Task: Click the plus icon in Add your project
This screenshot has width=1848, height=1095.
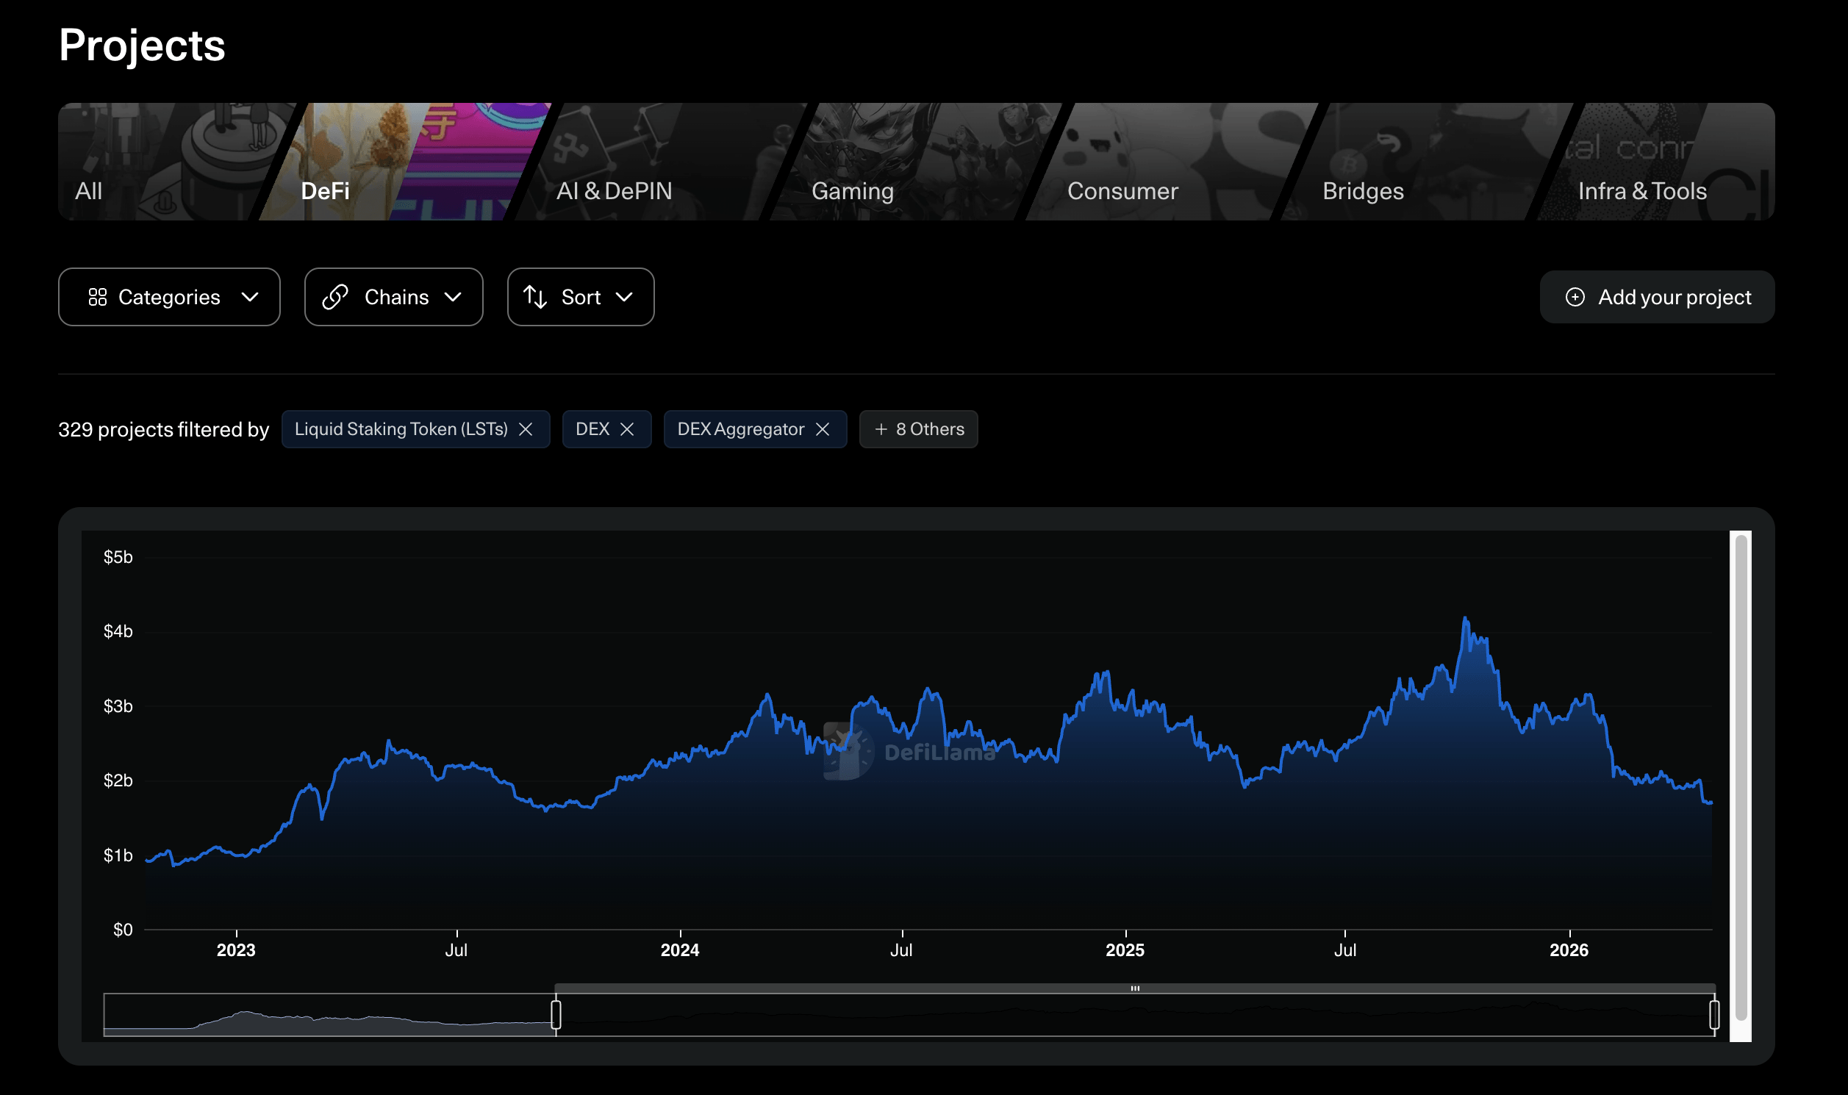Action: 1575,298
